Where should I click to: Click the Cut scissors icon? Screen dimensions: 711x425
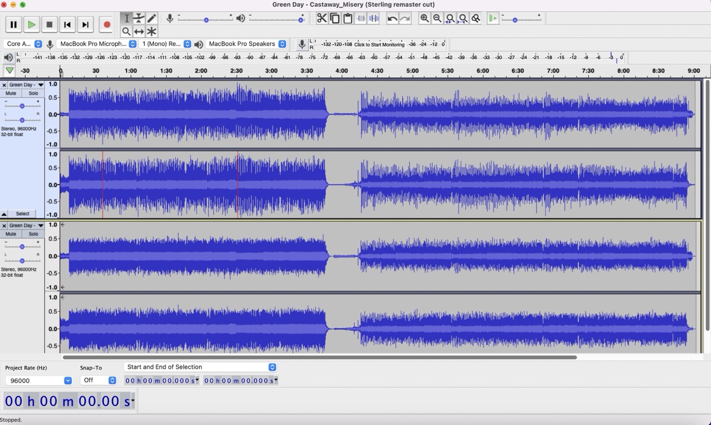pos(322,18)
